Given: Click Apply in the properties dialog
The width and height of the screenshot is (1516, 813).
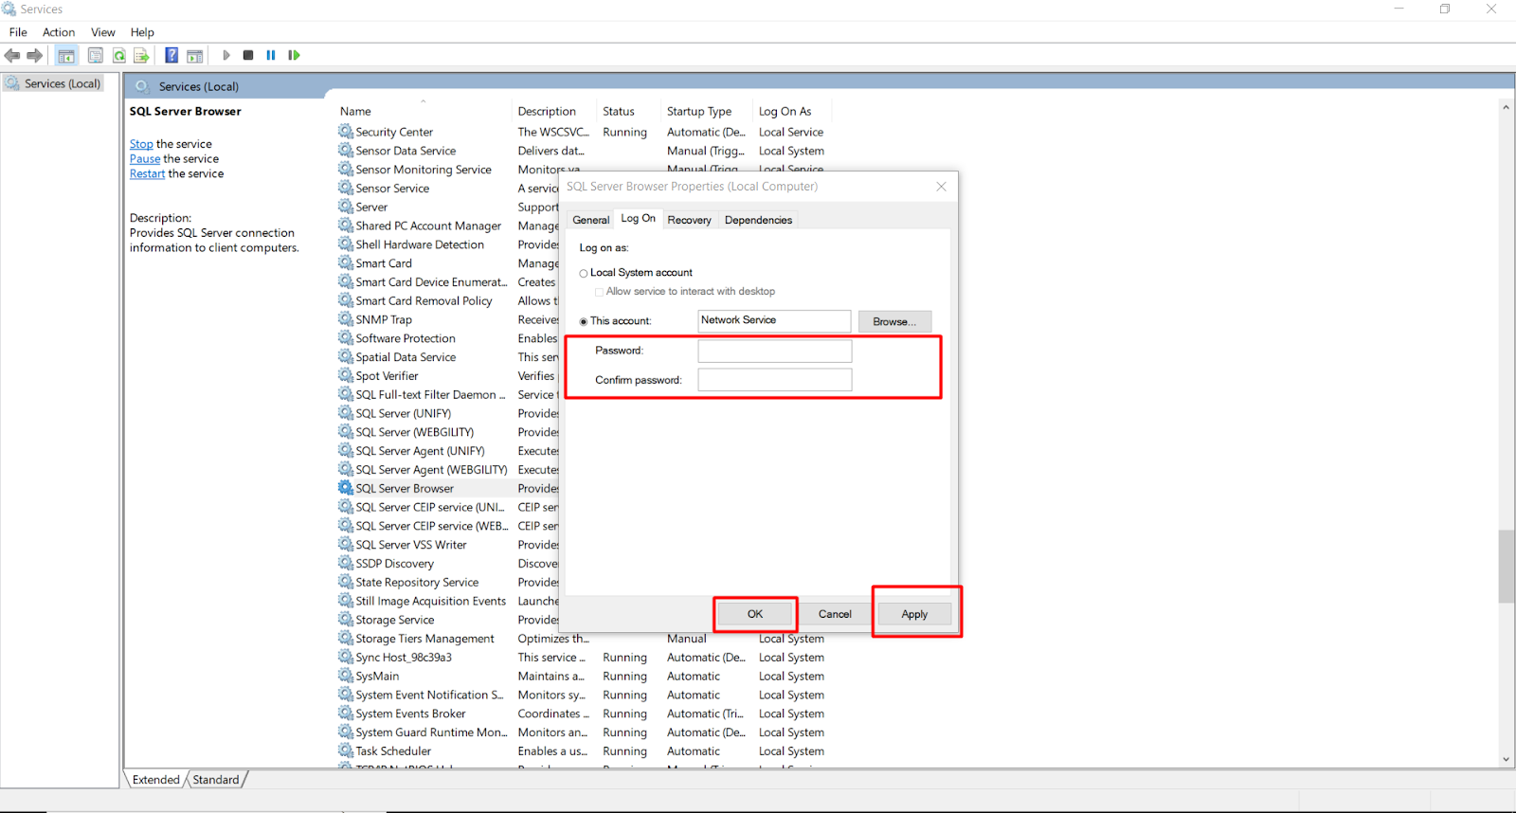Looking at the screenshot, I should click(x=914, y=614).
